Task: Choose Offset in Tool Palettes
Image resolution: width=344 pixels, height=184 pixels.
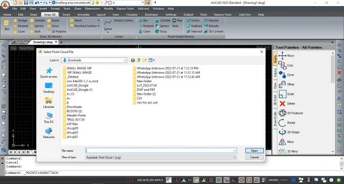Action: (x=286, y=84)
